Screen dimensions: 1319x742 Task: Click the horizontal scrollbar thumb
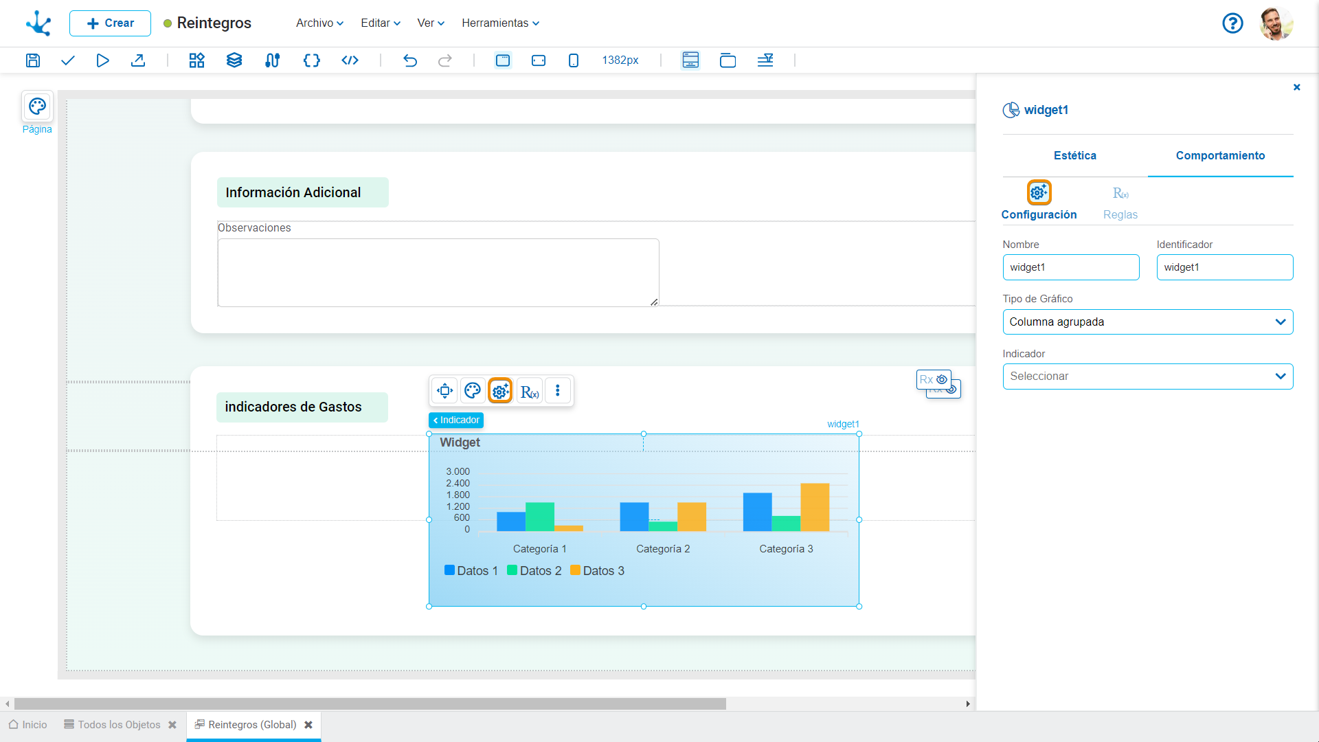coord(370,704)
